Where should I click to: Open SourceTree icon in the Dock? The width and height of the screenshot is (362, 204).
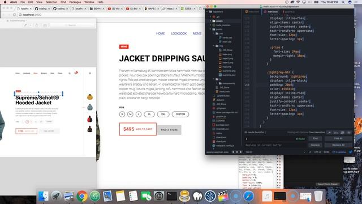click(210, 196)
